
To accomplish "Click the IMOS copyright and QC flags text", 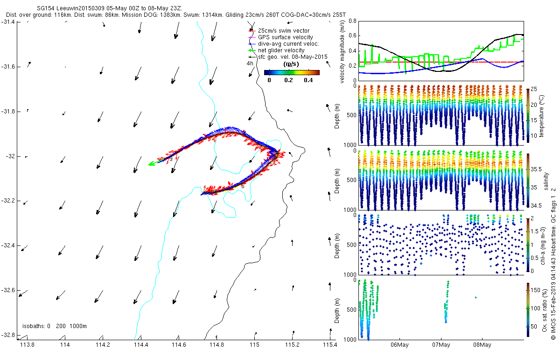I will point(553,263).
